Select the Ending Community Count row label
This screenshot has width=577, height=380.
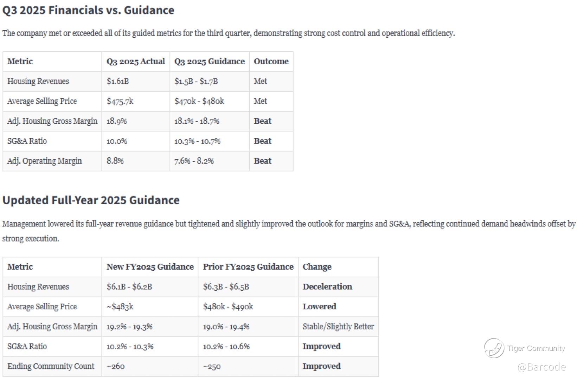[51, 366]
